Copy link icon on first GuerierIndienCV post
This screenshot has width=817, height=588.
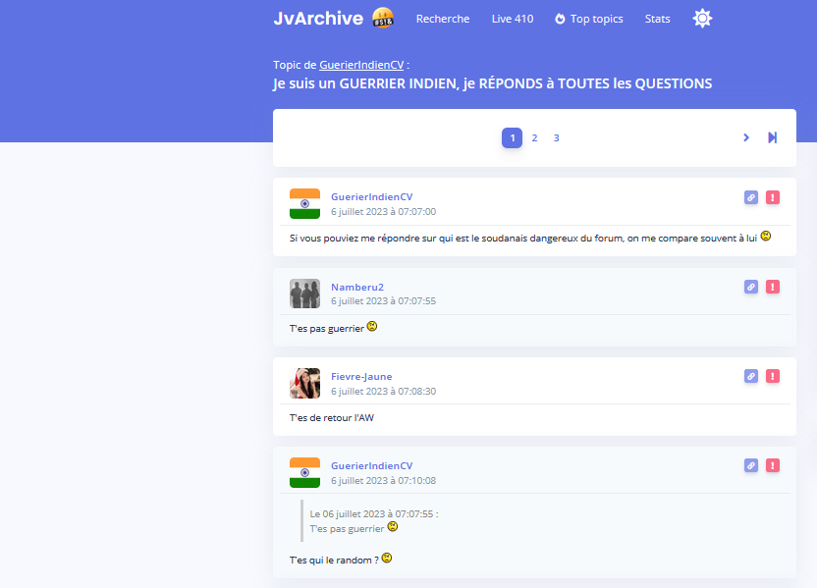tap(751, 197)
